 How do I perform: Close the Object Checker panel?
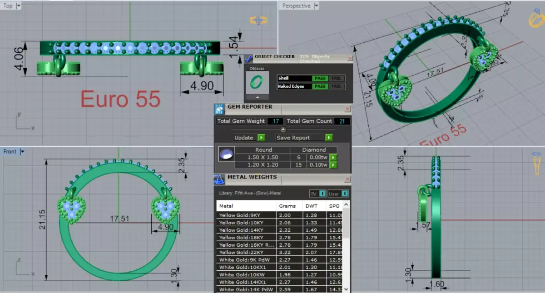pyautogui.click(x=349, y=59)
